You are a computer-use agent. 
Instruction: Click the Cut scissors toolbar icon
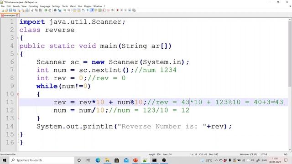32,10
